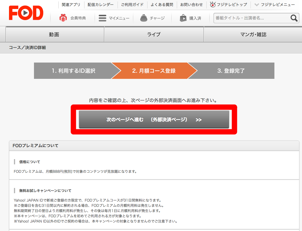Click the coin purse charge icon
The image size is (302, 231).
click(144, 18)
